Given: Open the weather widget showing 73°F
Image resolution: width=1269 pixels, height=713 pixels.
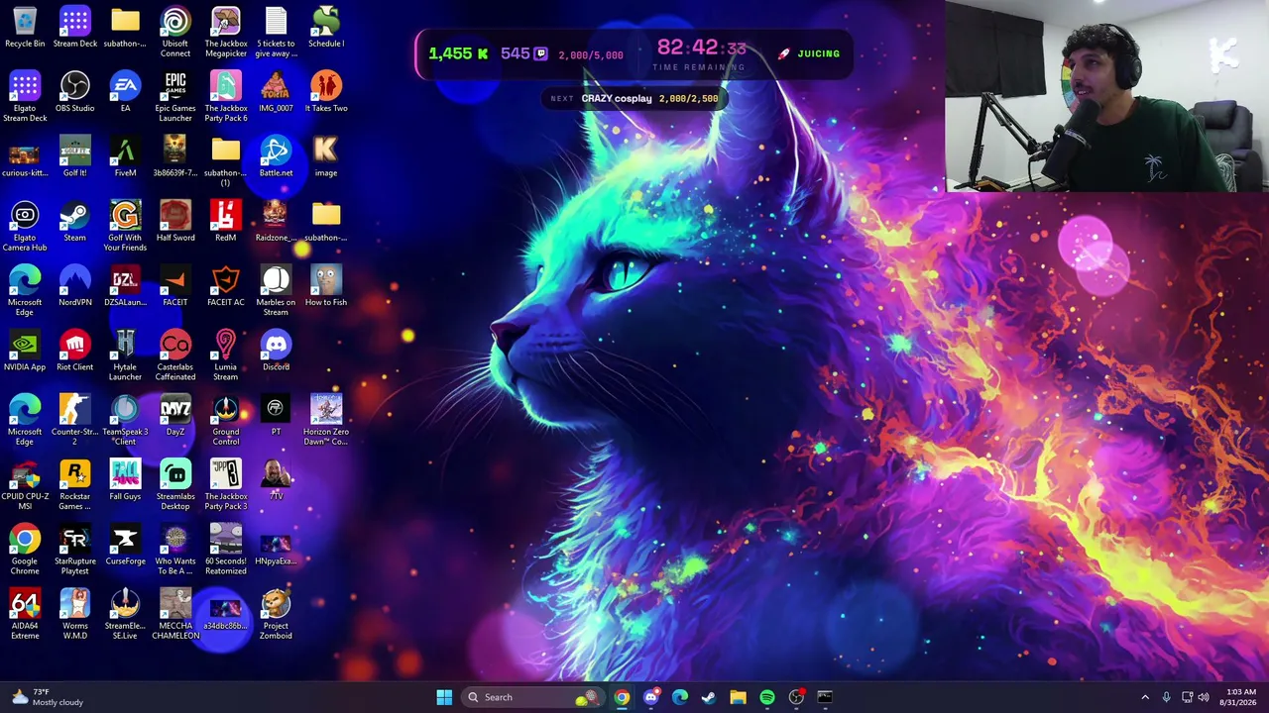Looking at the screenshot, I should [x=48, y=697].
